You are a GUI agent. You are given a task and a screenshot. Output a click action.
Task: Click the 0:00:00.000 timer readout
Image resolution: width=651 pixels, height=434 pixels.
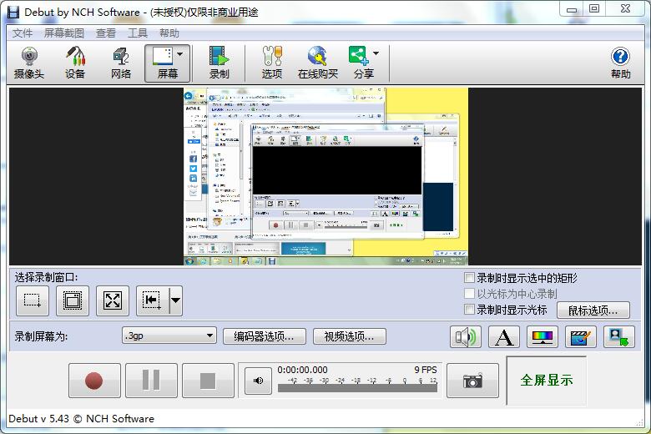tap(302, 370)
